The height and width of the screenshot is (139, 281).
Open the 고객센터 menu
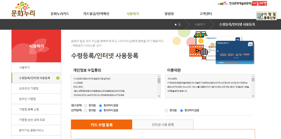coord(206,14)
